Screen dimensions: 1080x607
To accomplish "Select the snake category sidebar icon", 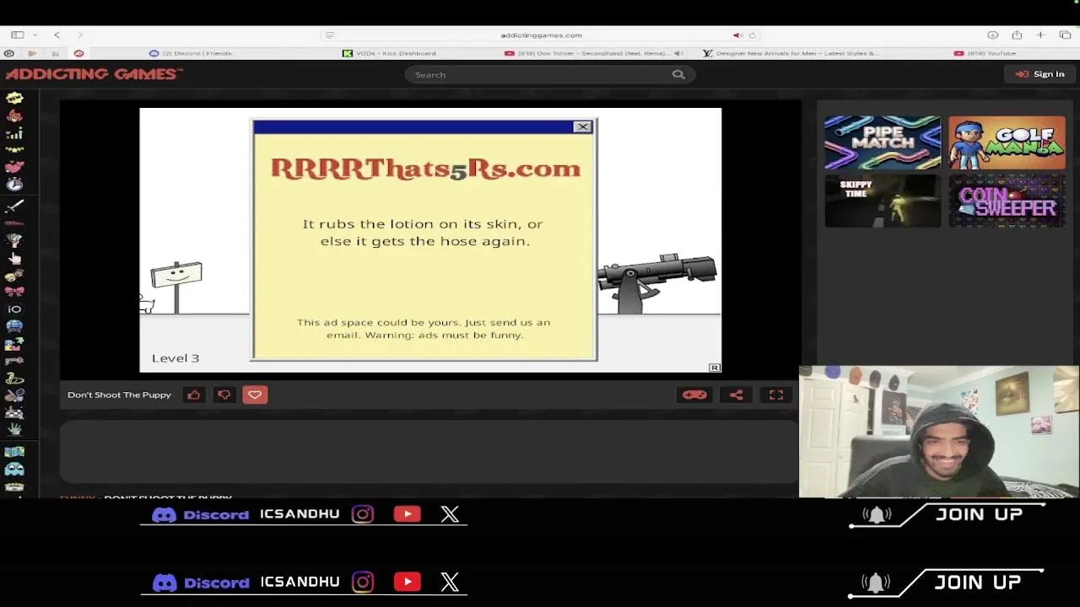I will (x=14, y=379).
